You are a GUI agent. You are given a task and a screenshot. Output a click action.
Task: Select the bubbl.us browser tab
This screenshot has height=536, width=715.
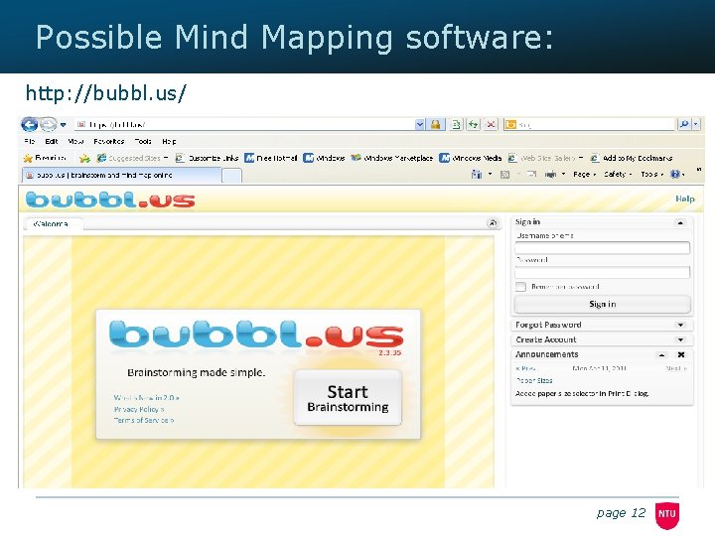[x=122, y=175]
